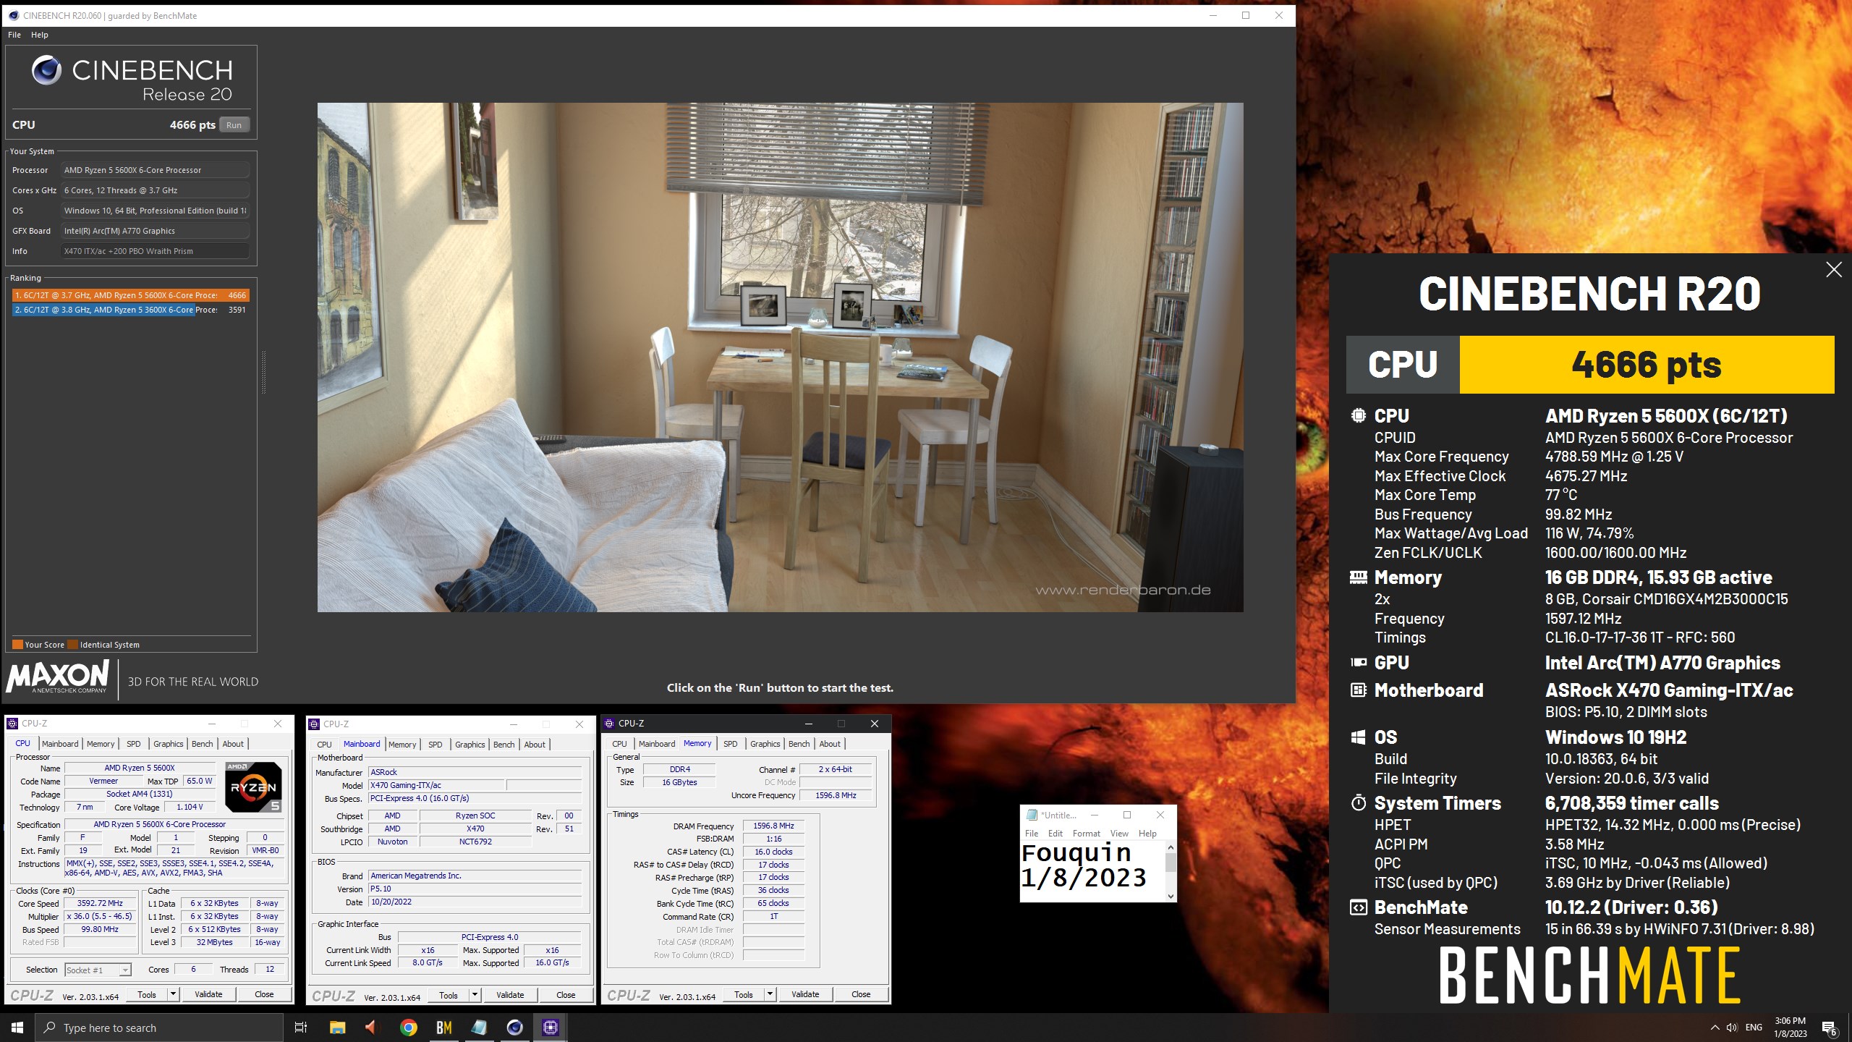Select the Ryzen 5 5600X ranking row
The width and height of the screenshot is (1852, 1042).
(131, 295)
